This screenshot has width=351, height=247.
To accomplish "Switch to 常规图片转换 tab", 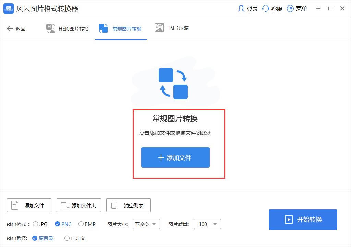I will click(x=121, y=29).
